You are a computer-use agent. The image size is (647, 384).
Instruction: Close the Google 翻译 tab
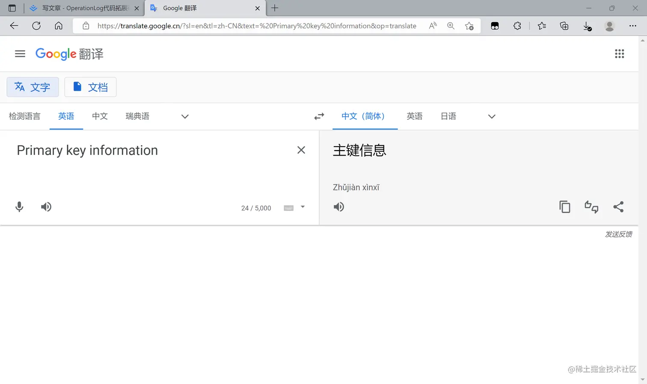point(258,8)
